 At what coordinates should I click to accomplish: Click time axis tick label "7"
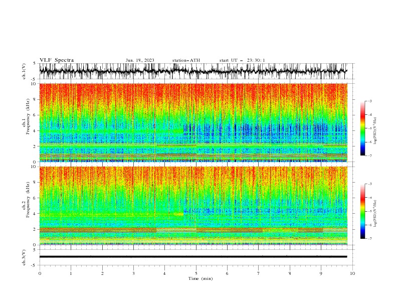[259, 273]
